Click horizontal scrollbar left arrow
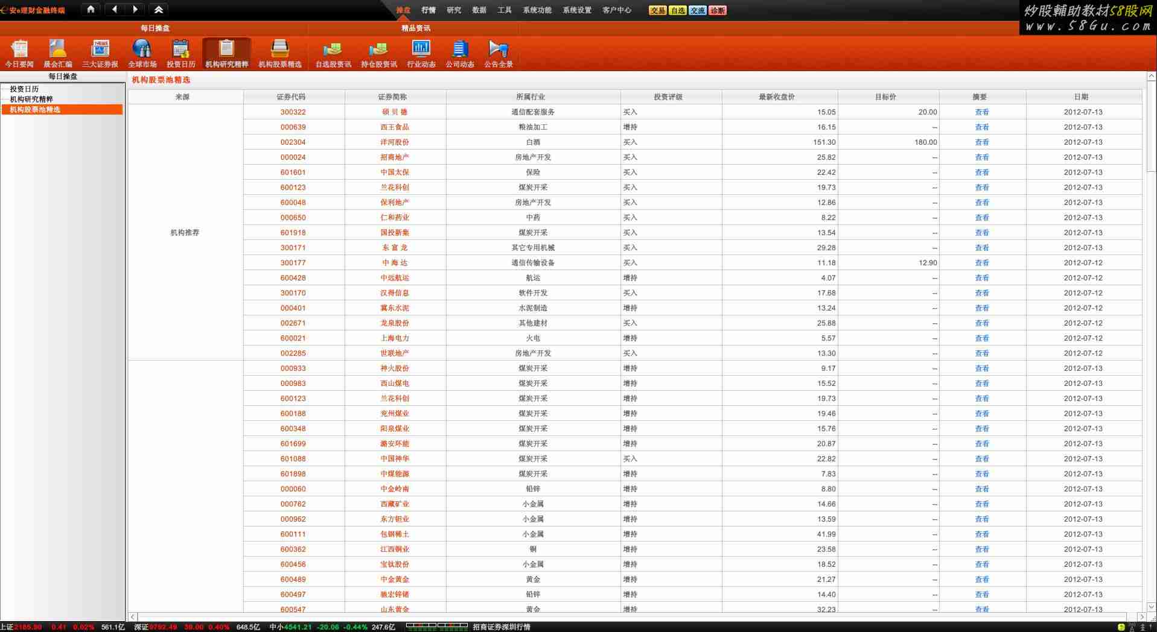 [x=133, y=617]
